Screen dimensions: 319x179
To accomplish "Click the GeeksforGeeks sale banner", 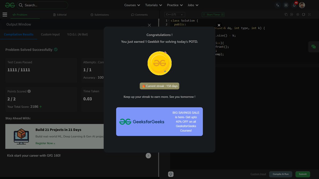I will (x=159, y=121).
